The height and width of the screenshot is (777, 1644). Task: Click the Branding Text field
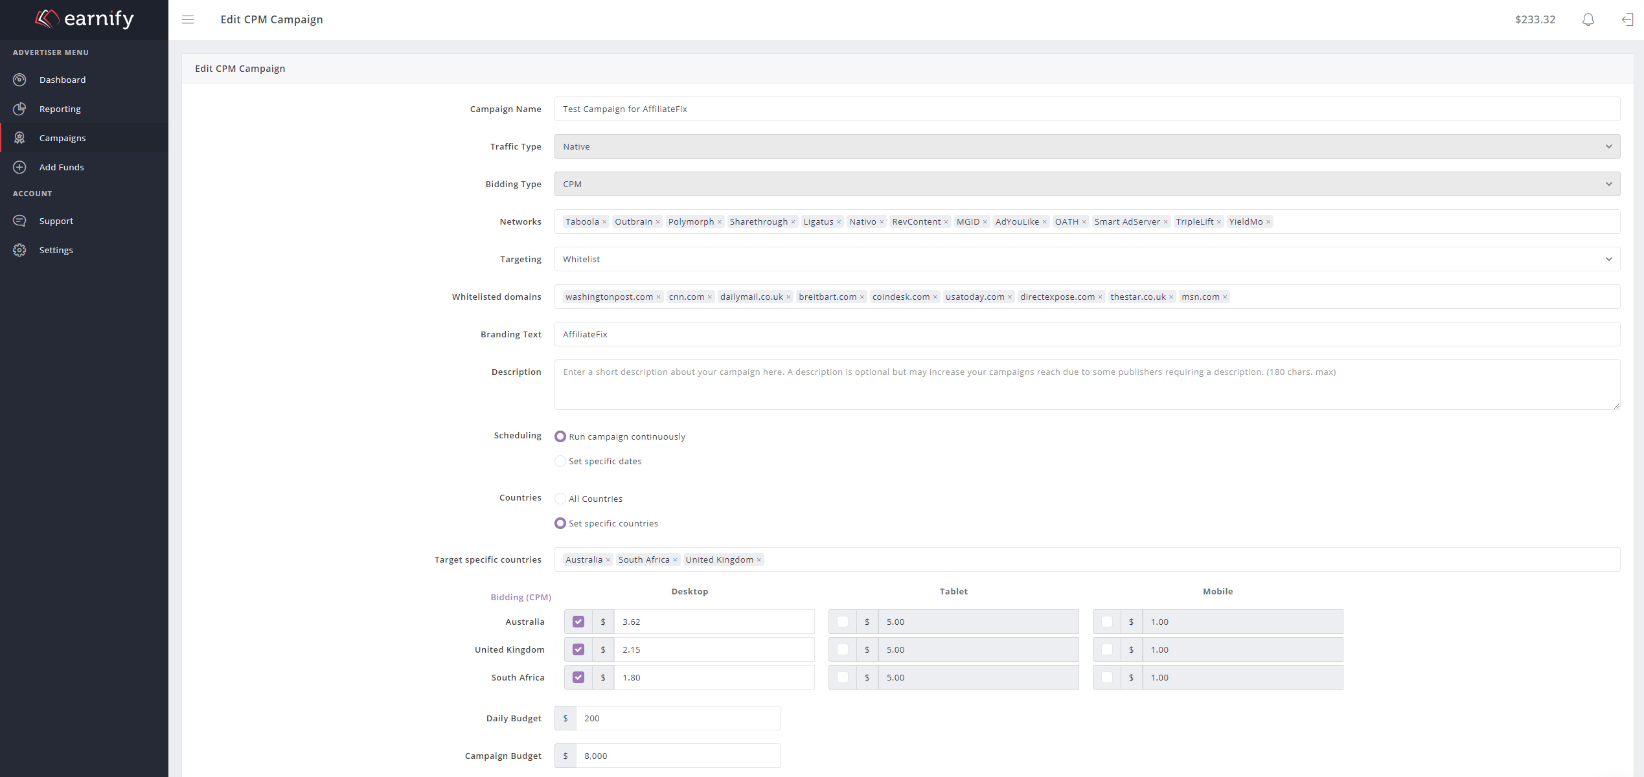1087,334
